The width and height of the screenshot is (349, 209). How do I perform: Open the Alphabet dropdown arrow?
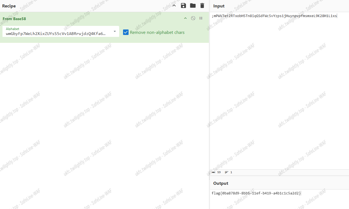click(115, 31)
